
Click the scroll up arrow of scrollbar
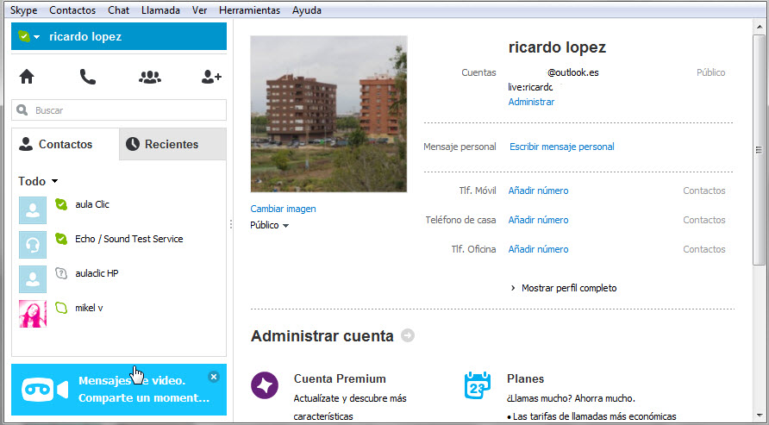(759, 26)
